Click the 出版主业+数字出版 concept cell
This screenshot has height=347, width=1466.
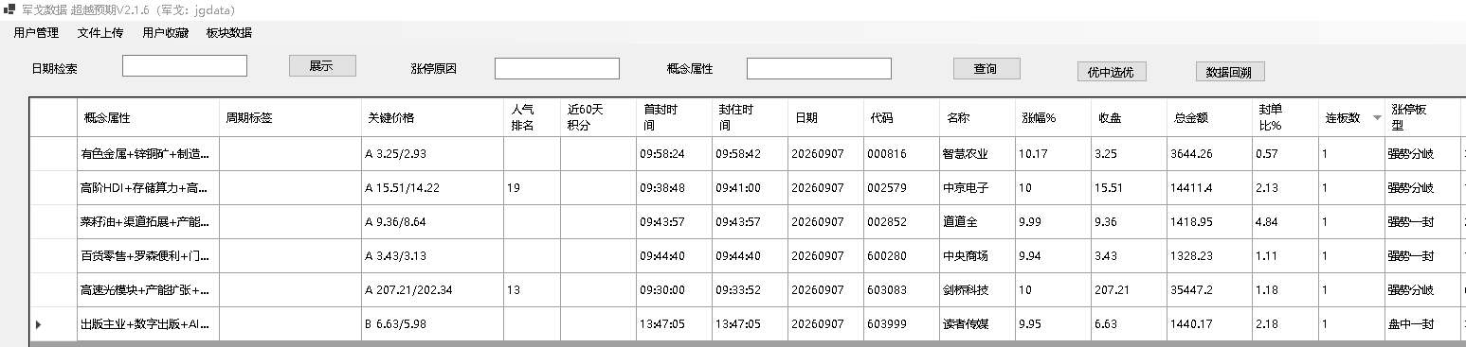(148, 324)
